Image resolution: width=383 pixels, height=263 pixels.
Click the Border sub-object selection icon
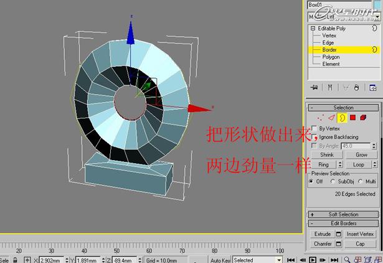342,117
